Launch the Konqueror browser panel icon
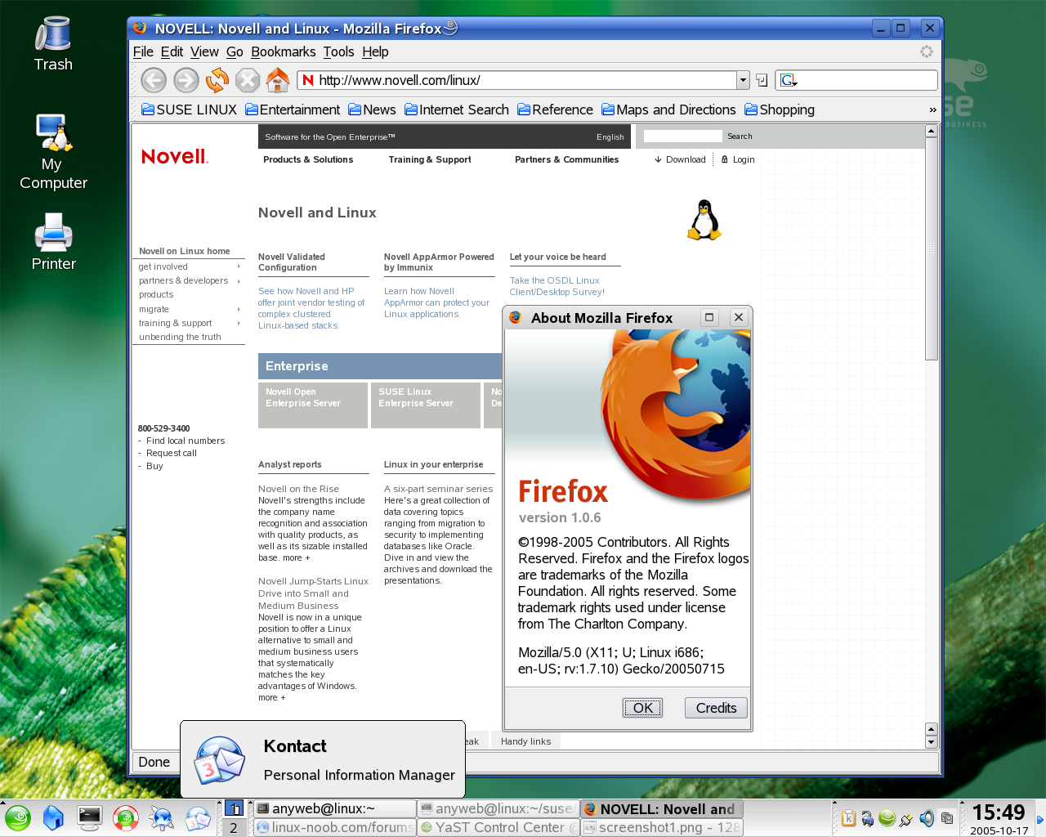 [x=161, y=818]
